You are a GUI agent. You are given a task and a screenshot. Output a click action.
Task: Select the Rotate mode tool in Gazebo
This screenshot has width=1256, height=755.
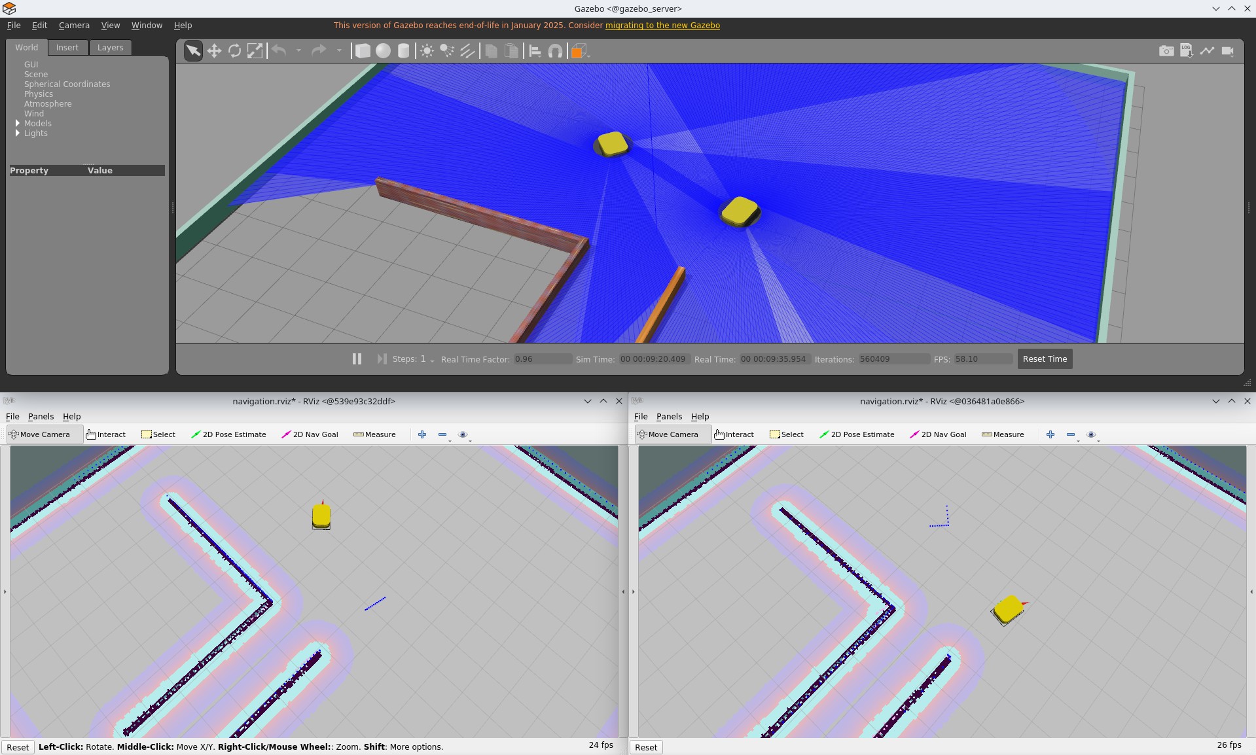click(x=234, y=51)
